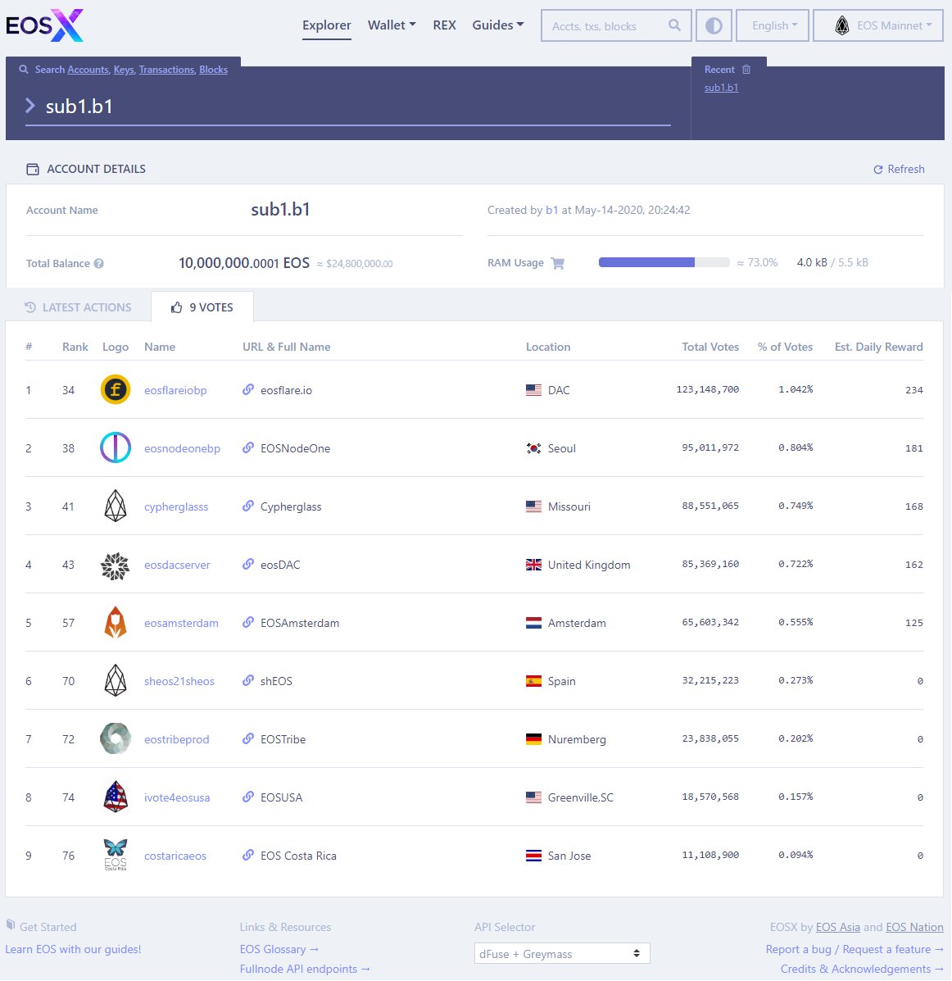Open shEOS URL link icon
The width and height of the screenshot is (952, 981).
pos(248,681)
